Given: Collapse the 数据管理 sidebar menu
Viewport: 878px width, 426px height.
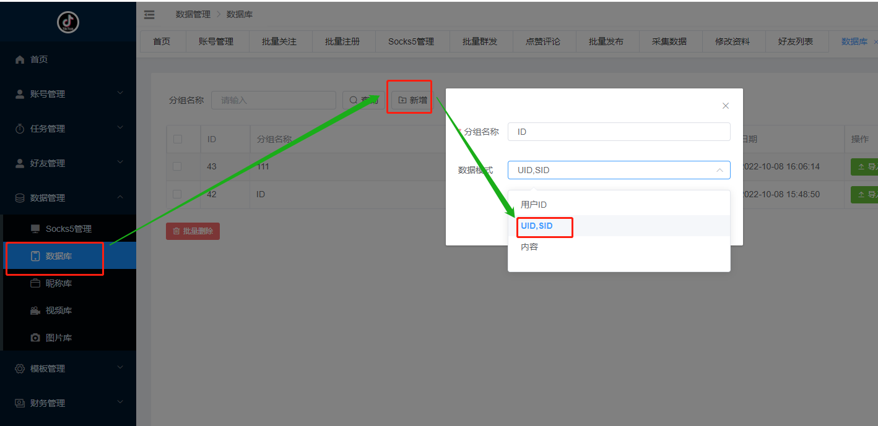Looking at the screenshot, I should [68, 198].
